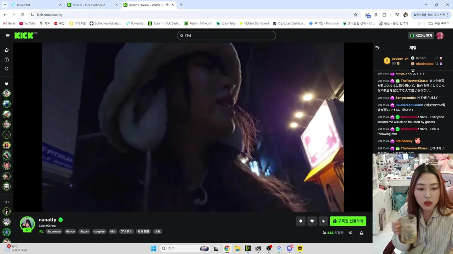Open the Kick hamburger menu
Viewport: 453px width, 254px height.
tap(7, 36)
